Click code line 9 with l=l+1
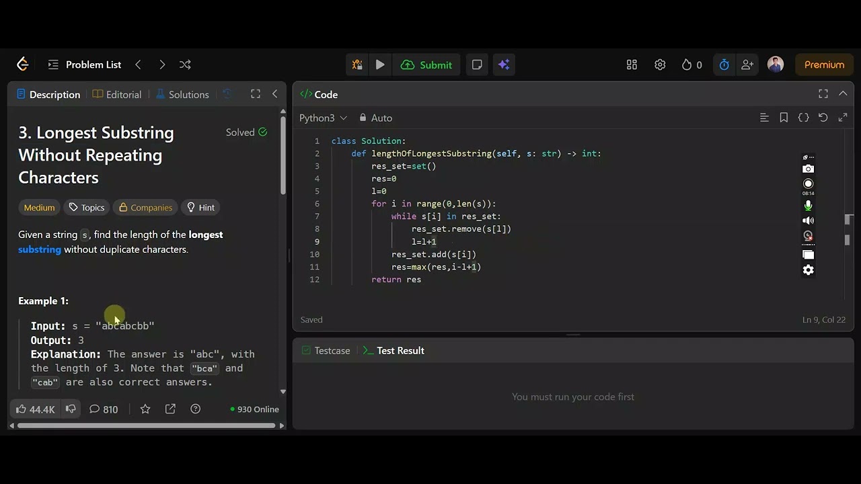Image resolution: width=861 pixels, height=484 pixels. pyautogui.click(x=424, y=241)
